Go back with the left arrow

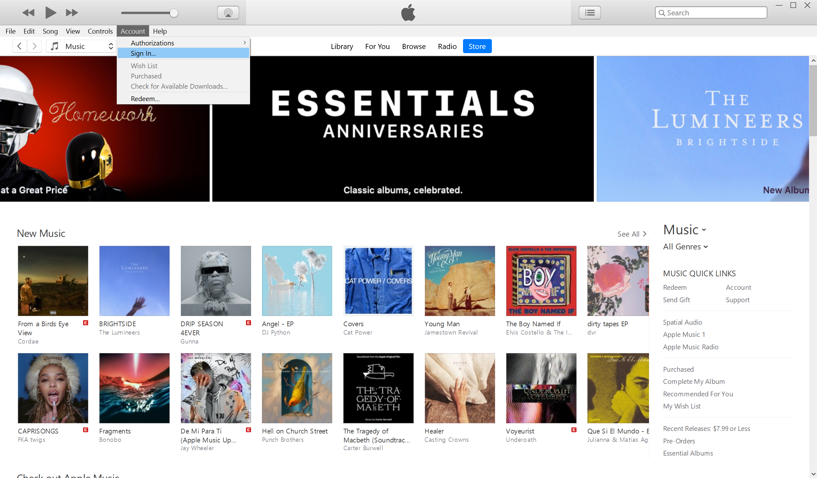point(20,46)
